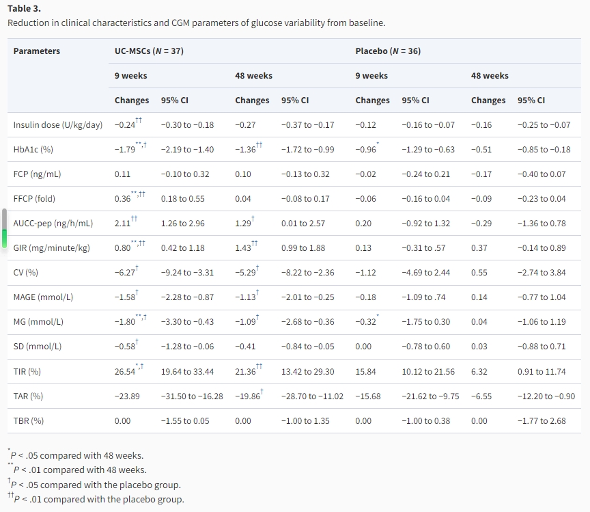Click the AUCC-pep (ng/h/mL) row label
Screen dimensions: 590x512
(53, 224)
